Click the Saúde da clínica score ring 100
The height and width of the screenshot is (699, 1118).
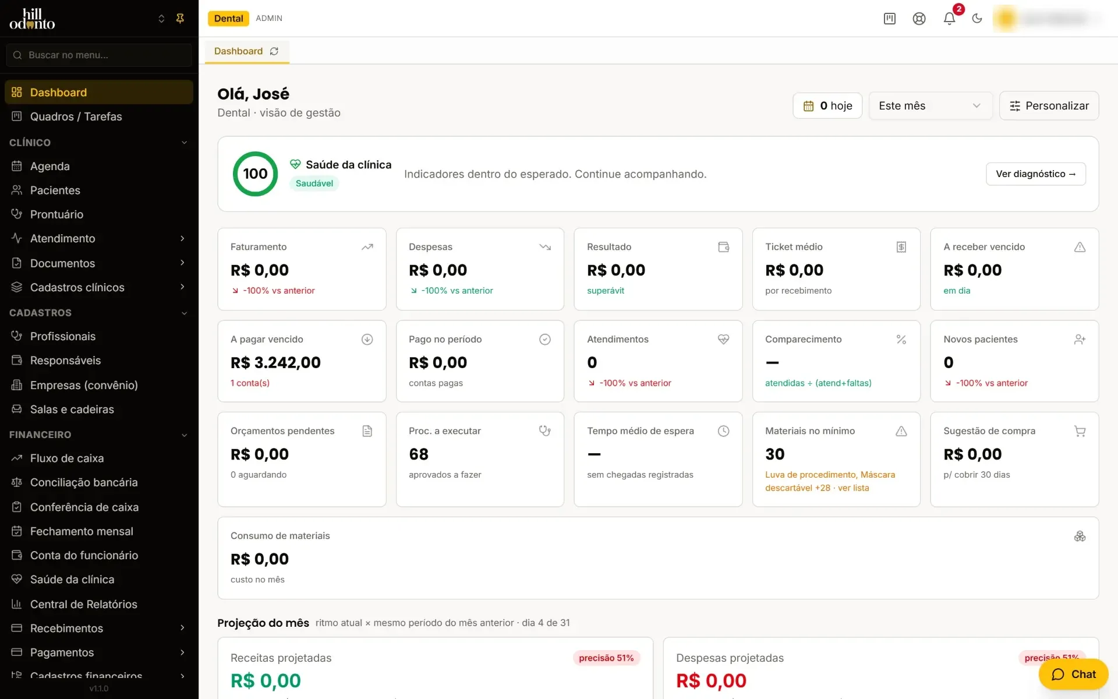coord(255,174)
